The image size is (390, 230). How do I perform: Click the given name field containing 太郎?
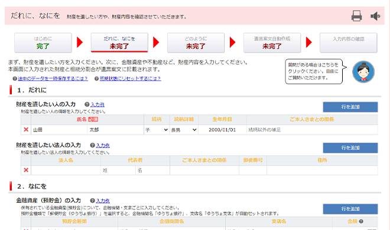tap(115, 130)
